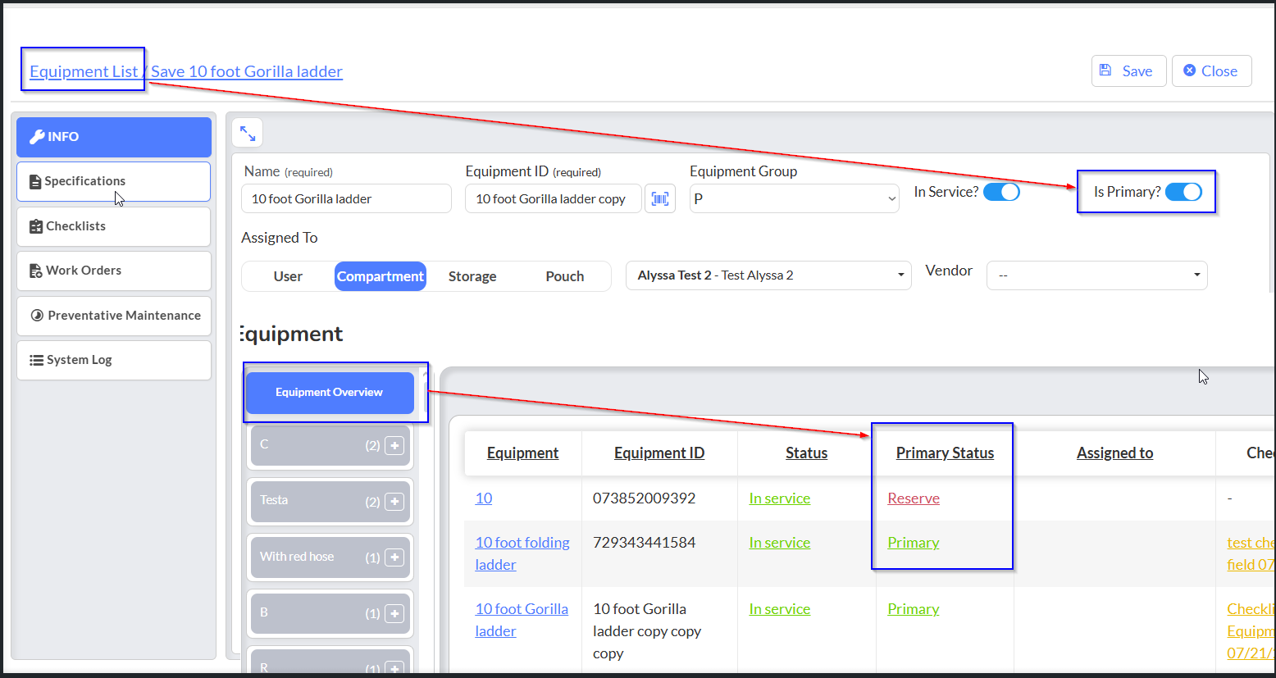Click the Equipment ID input field
The image size is (1276, 678).
pyautogui.click(x=553, y=198)
